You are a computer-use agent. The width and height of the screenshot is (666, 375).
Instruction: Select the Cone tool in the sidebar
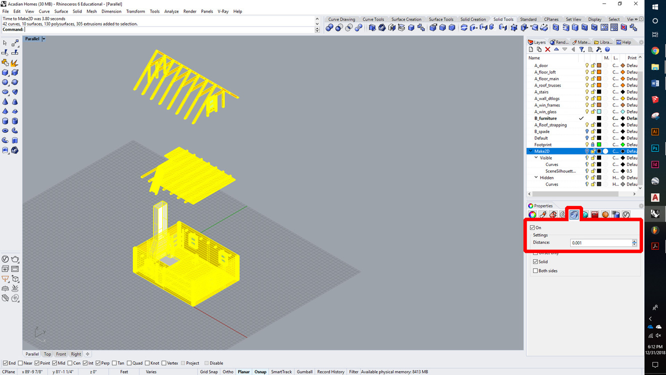4,101
